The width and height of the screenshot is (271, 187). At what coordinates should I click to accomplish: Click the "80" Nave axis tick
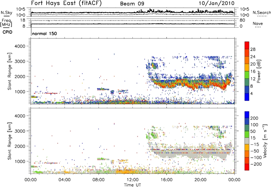[x=242, y=20]
